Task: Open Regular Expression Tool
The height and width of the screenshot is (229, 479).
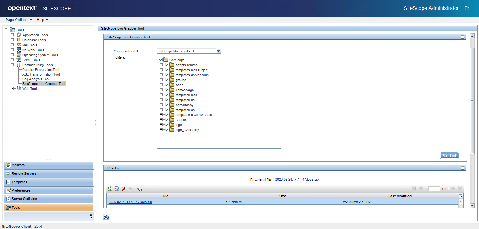Action: tap(41, 70)
